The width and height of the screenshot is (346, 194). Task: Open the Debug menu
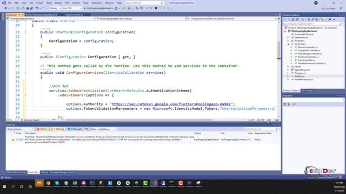pyautogui.click(x=58, y=3)
